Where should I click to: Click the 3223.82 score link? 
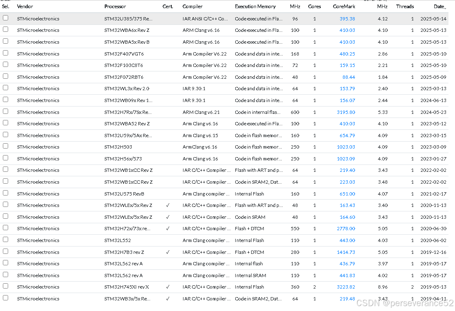pyautogui.click(x=346, y=287)
